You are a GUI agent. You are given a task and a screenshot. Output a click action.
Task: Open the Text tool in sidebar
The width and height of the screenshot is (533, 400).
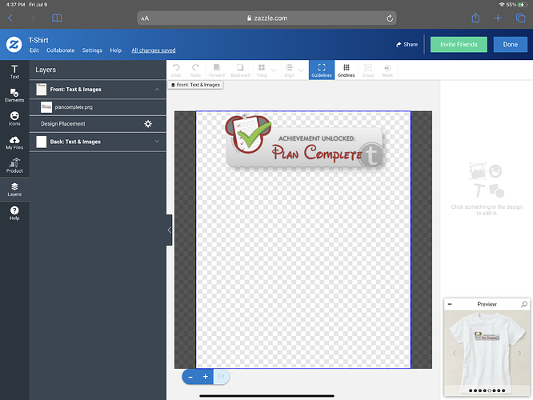(x=14, y=72)
